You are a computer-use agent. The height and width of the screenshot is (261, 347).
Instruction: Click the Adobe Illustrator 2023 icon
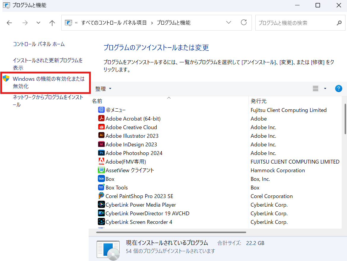coord(101,136)
